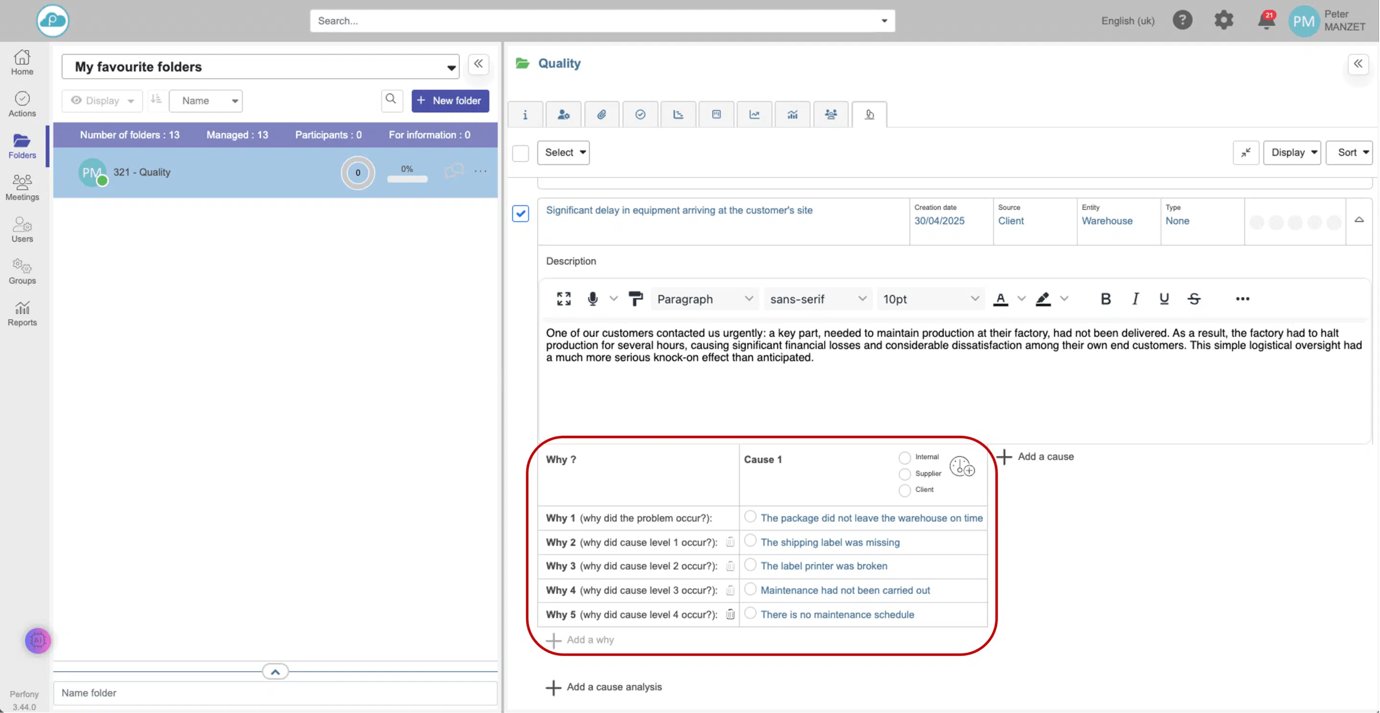Select the Internal radio option
This screenshot has width=1380, height=713.
point(905,458)
